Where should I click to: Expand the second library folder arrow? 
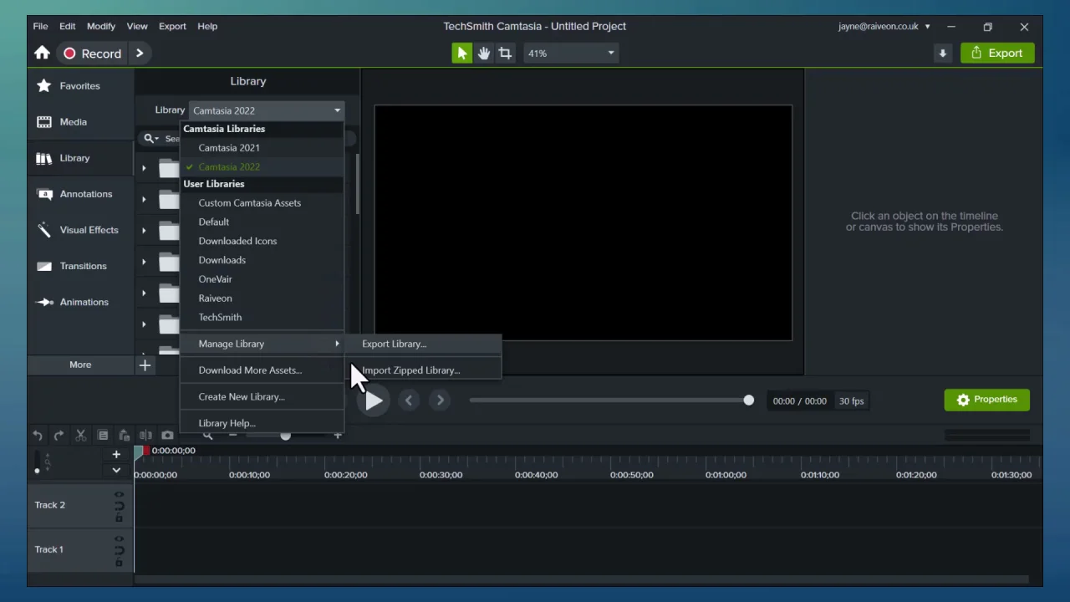click(144, 199)
